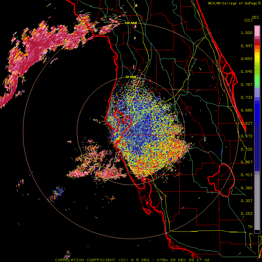Click the 0.893 color scale value

click(247, 59)
